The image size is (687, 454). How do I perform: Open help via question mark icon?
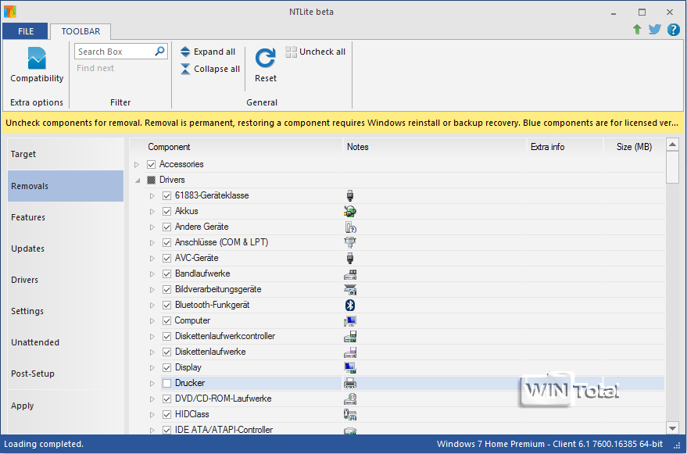pyautogui.click(x=673, y=30)
